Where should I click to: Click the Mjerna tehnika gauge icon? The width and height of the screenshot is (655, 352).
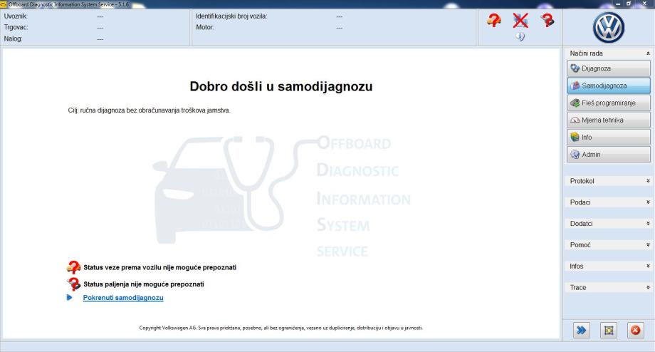pos(575,120)
